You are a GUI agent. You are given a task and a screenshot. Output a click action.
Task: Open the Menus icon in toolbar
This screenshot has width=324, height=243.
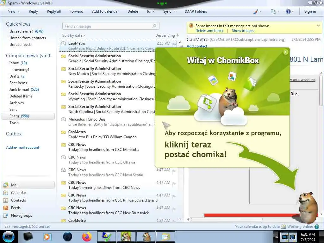pos(273,12)
